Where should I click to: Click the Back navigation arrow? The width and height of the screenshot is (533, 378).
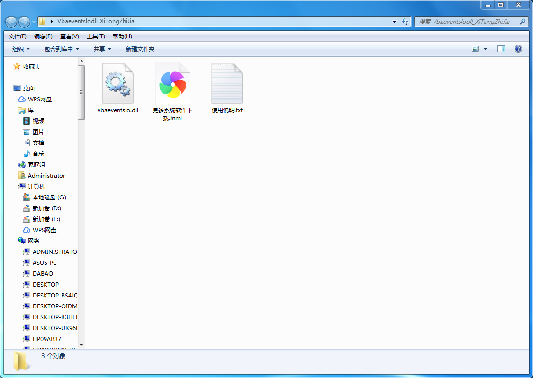pos(11,22)
